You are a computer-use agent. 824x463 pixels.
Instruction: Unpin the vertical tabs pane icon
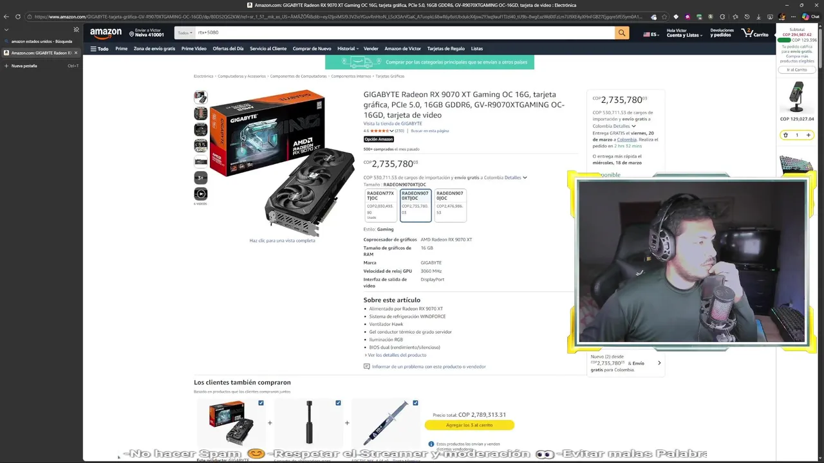coord(76,29)
